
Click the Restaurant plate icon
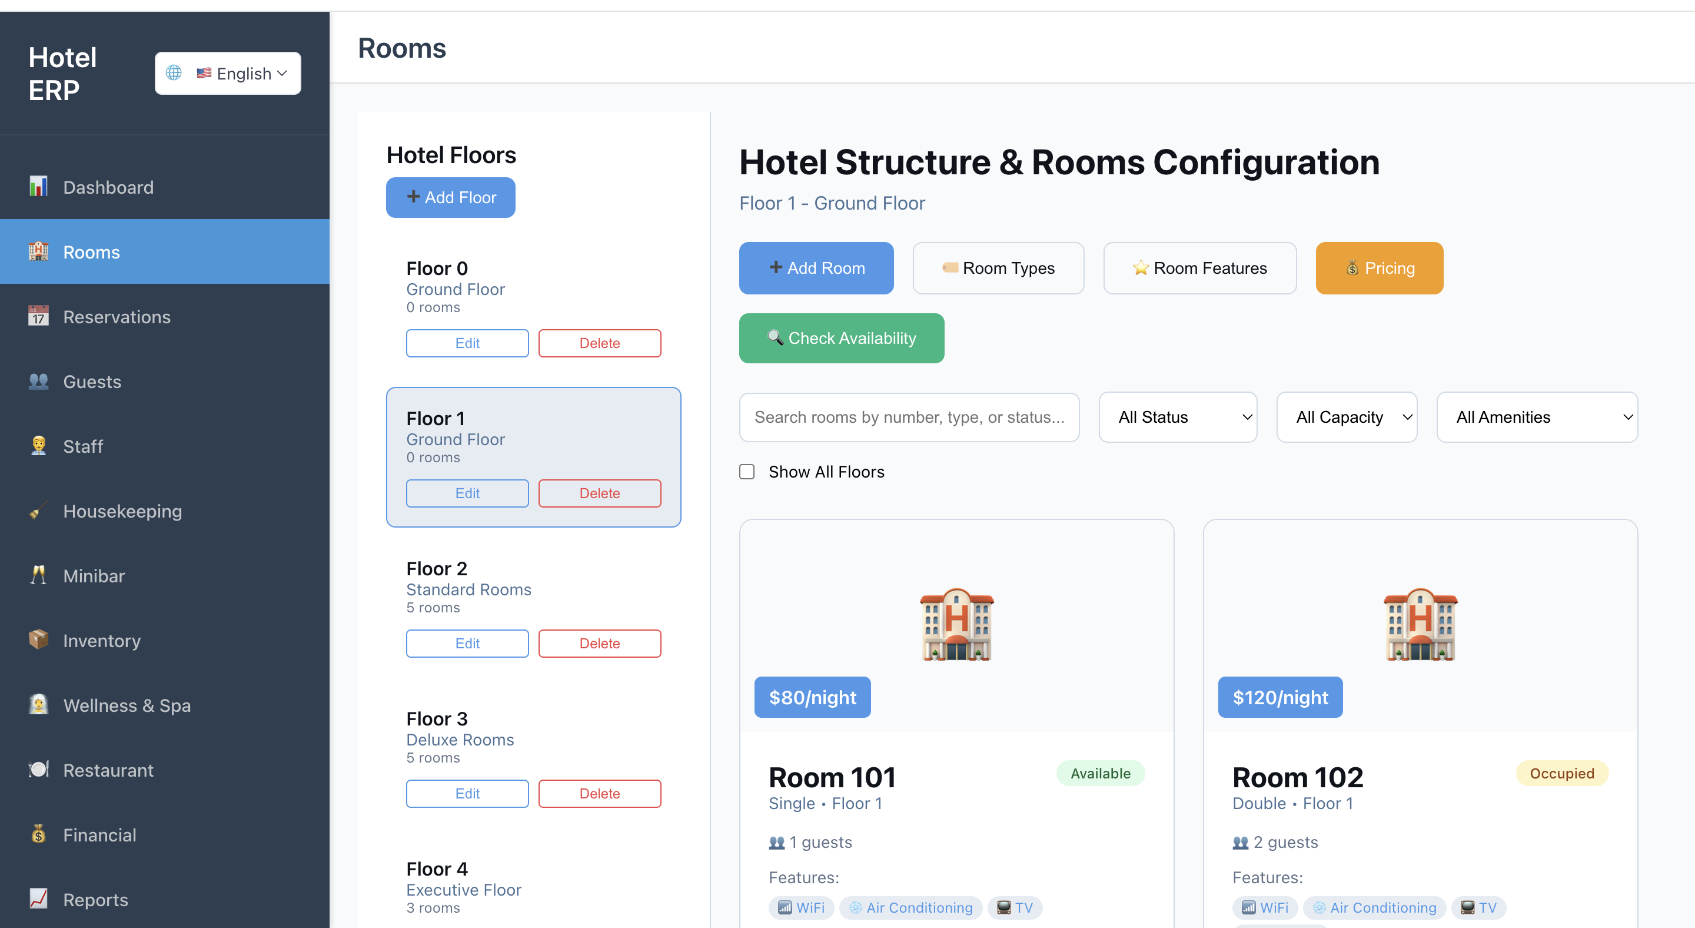tap(38, 770)
